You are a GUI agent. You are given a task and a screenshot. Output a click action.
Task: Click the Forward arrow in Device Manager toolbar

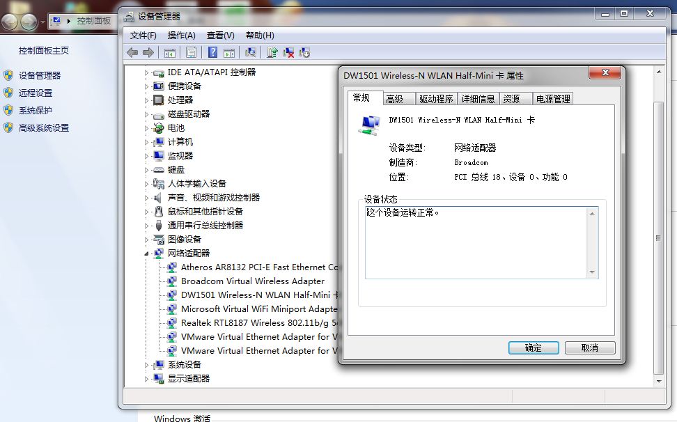[148, 53]
